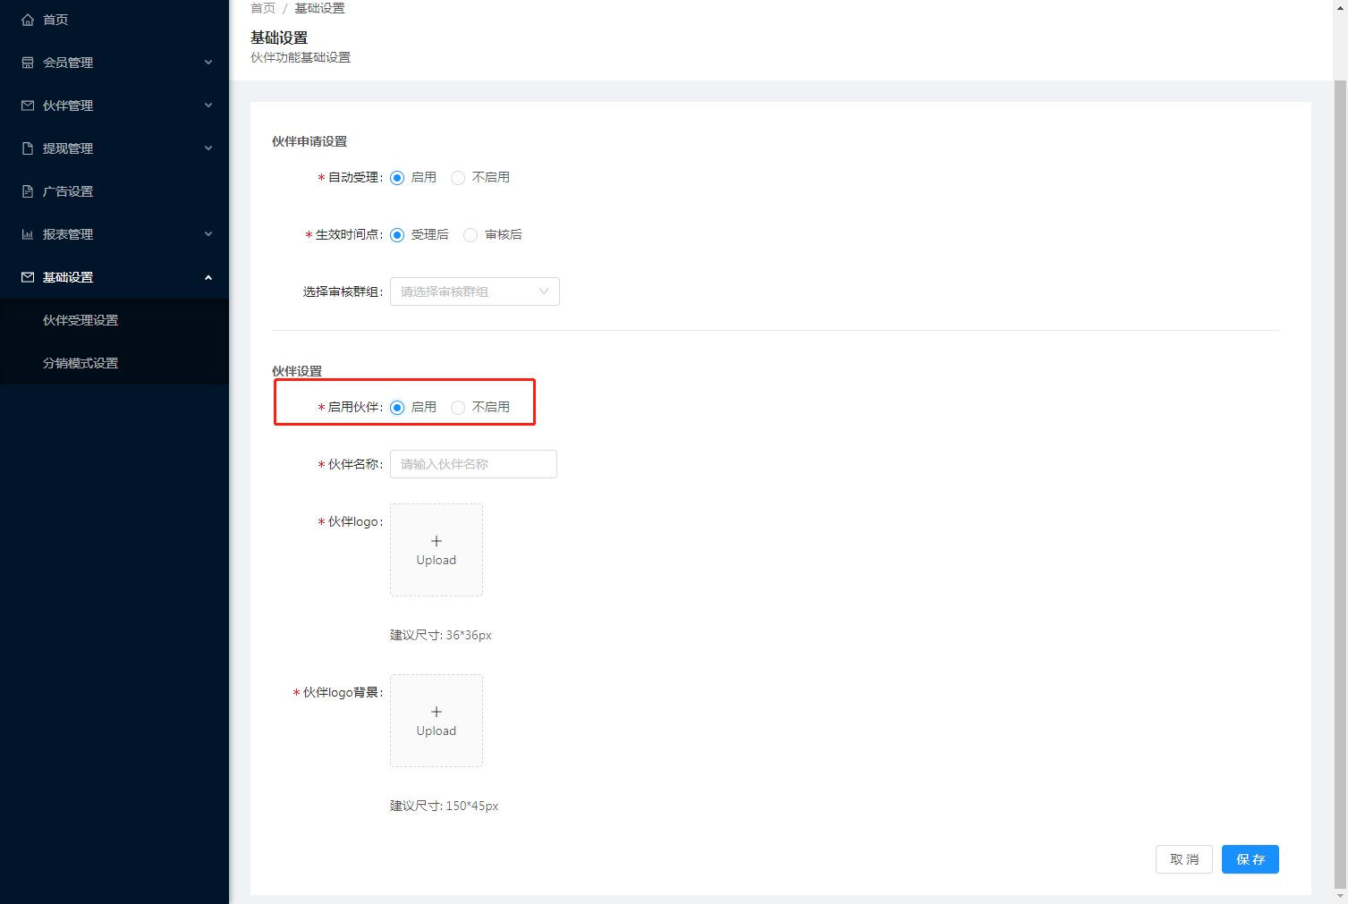
Task: Click the 伙伴设置 section heading
Action: (x=297, y=371)
